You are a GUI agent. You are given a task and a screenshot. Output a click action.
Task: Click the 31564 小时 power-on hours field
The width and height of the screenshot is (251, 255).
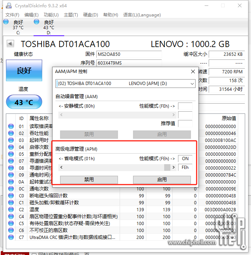[x=227, y=89]
